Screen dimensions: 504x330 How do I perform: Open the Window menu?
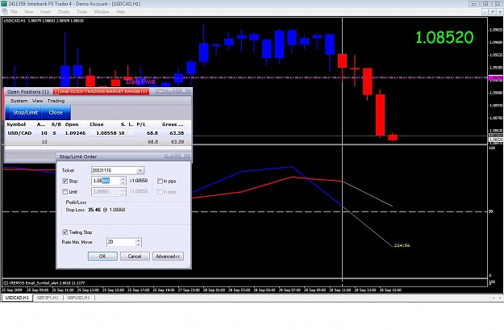tap(102, 12)
